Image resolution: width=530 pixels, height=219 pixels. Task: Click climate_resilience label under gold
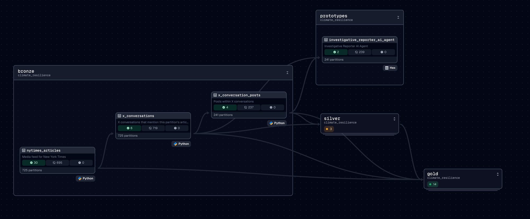[x=443, y=178]
